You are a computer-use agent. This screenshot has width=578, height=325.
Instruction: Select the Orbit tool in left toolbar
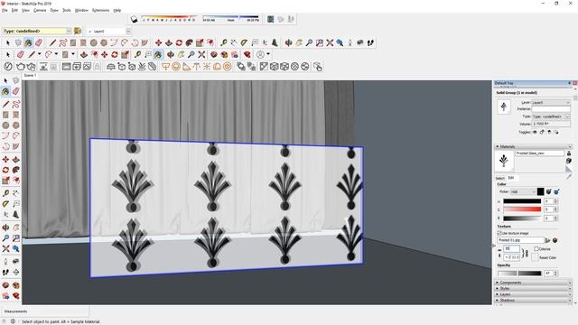click(x=5, y=227)
